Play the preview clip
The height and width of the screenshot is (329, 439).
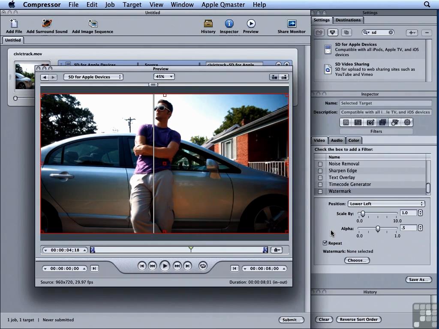point(165,266)
